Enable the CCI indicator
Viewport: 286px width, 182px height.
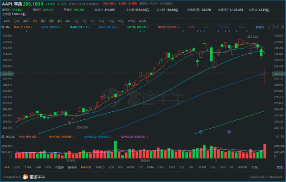pos(182,167)
